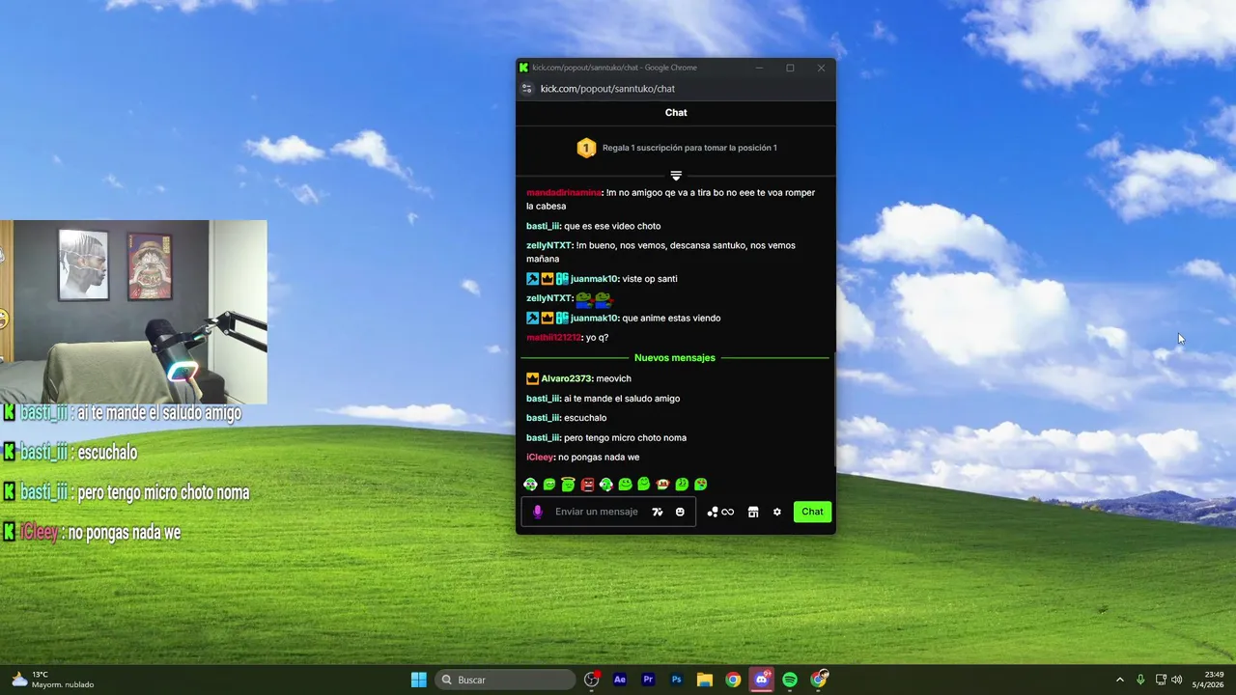Image resolution: width=1236 pixels, height=695 pixels.
Task: Insert the heart-eyes green emote
Action: click(x=700, y=485)
